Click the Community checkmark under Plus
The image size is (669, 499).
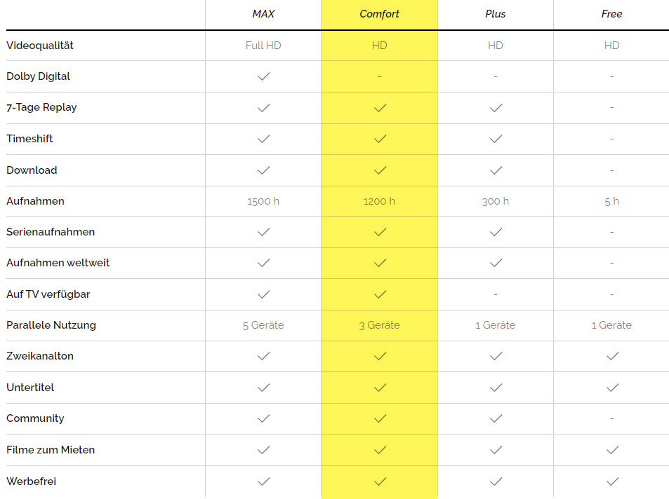coord(496,418)
